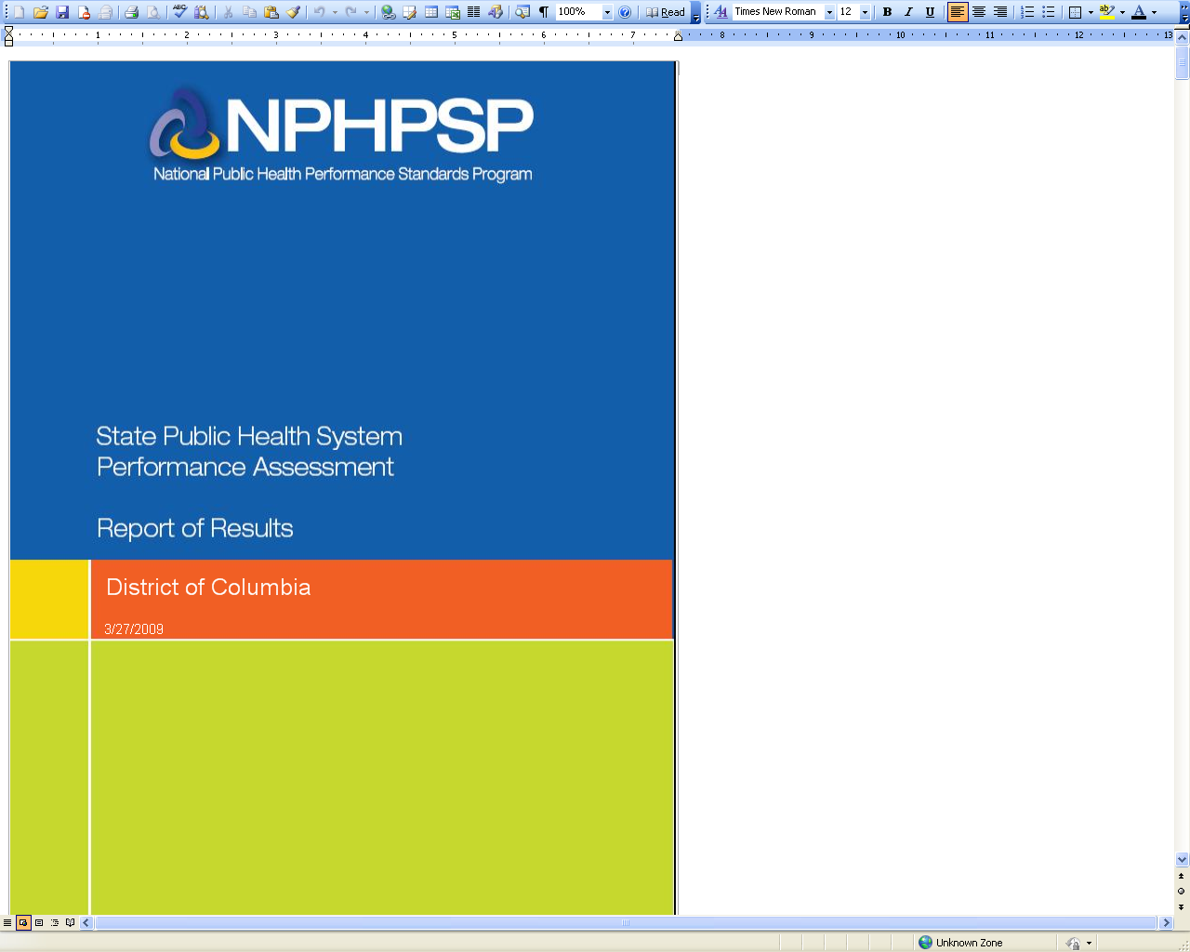The height and width of the screenshot is (952, 1190).
Task: Click the security lock status bar icon
Action: pos(1074,943)
